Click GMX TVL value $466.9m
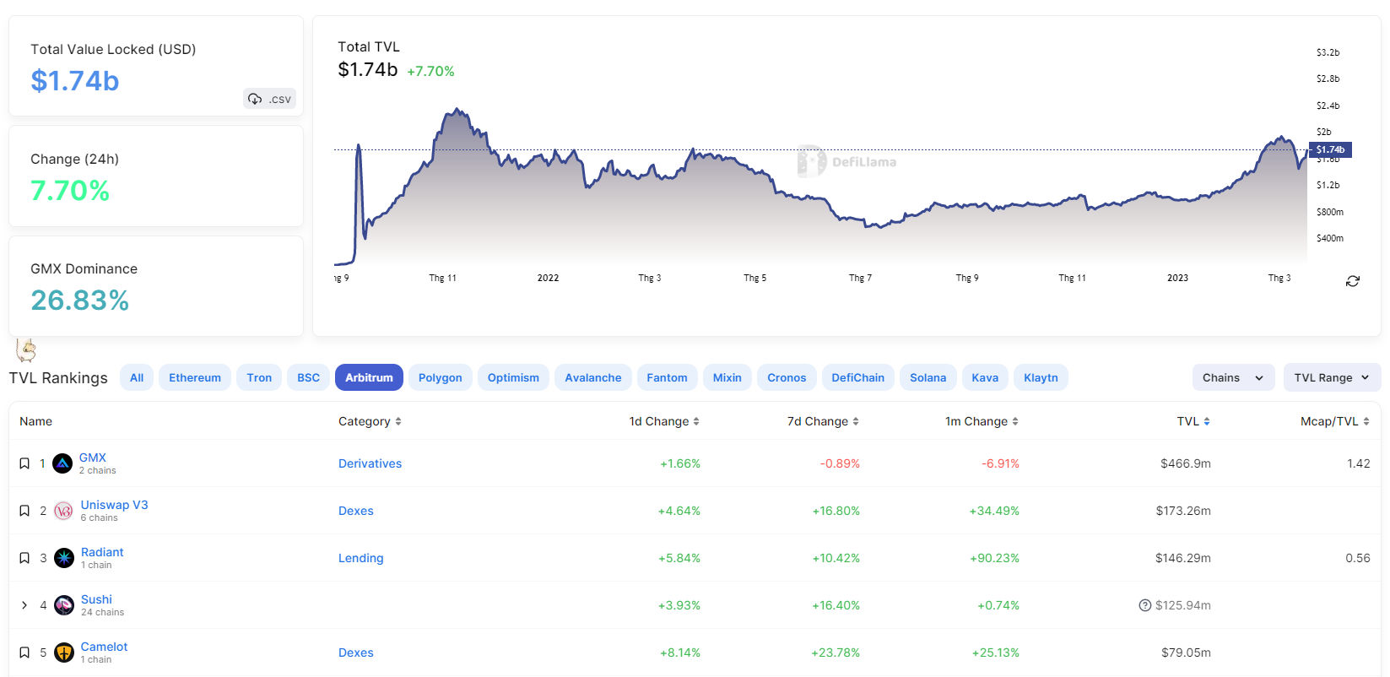Viewport: 1390px width, 677px height. click(1186, 463)
